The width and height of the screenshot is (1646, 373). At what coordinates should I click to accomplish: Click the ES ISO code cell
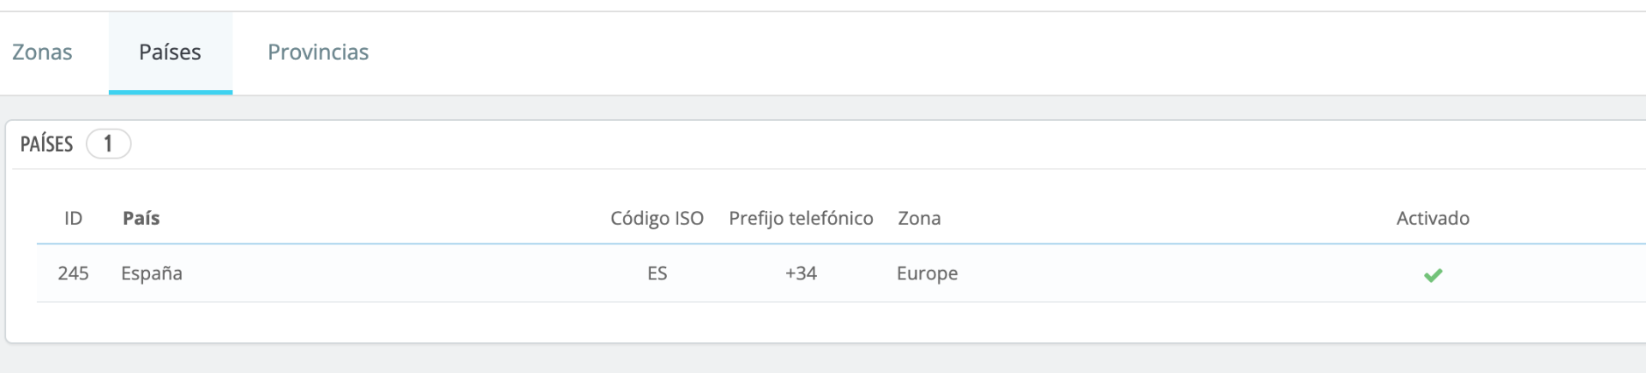point(657,274)
